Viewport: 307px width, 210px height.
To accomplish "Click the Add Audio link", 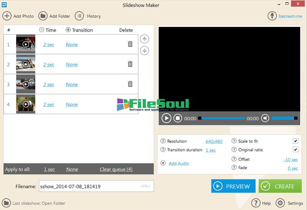I will pos(179,164).
